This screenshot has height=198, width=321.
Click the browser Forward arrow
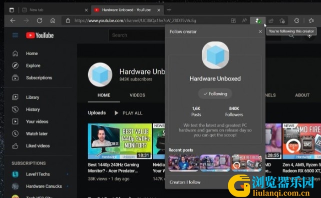pos(26,20)
